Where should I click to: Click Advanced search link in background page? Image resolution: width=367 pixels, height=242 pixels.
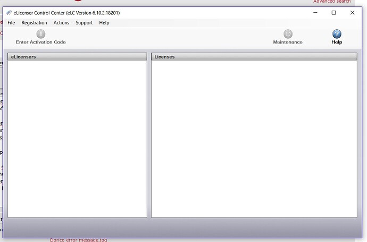pyautogui.click(x=332, y=2)
